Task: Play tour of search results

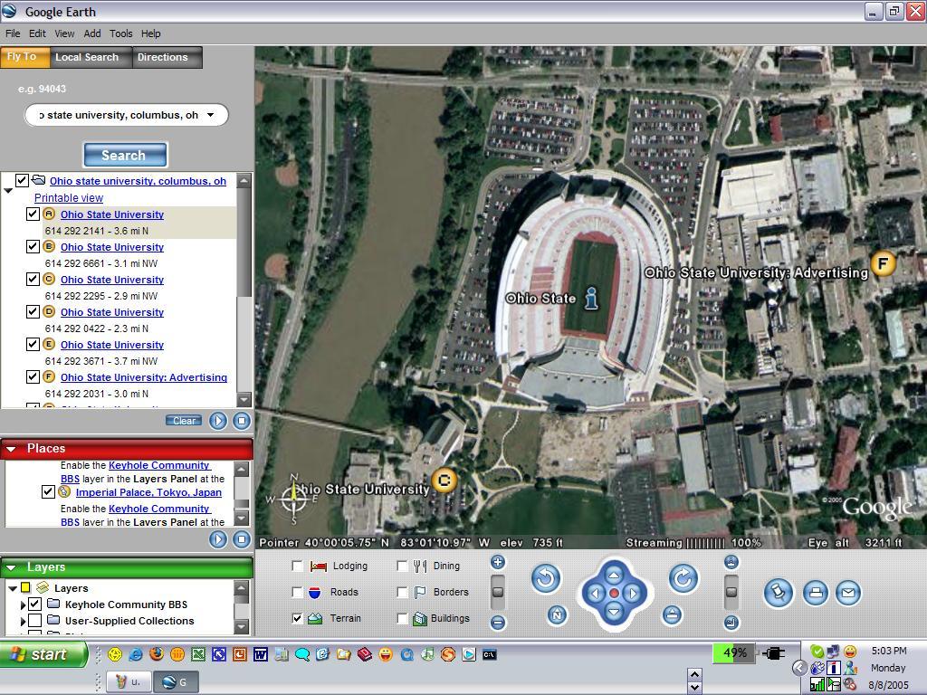Action: tap(218, 421)
